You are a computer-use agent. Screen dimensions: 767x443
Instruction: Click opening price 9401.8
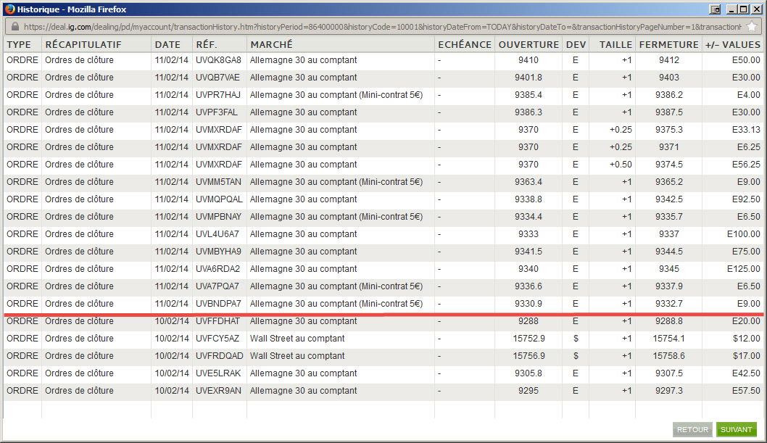[x=528, y=78]
